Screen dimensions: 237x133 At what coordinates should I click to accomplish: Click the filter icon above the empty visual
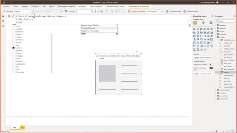click(137, 52)
